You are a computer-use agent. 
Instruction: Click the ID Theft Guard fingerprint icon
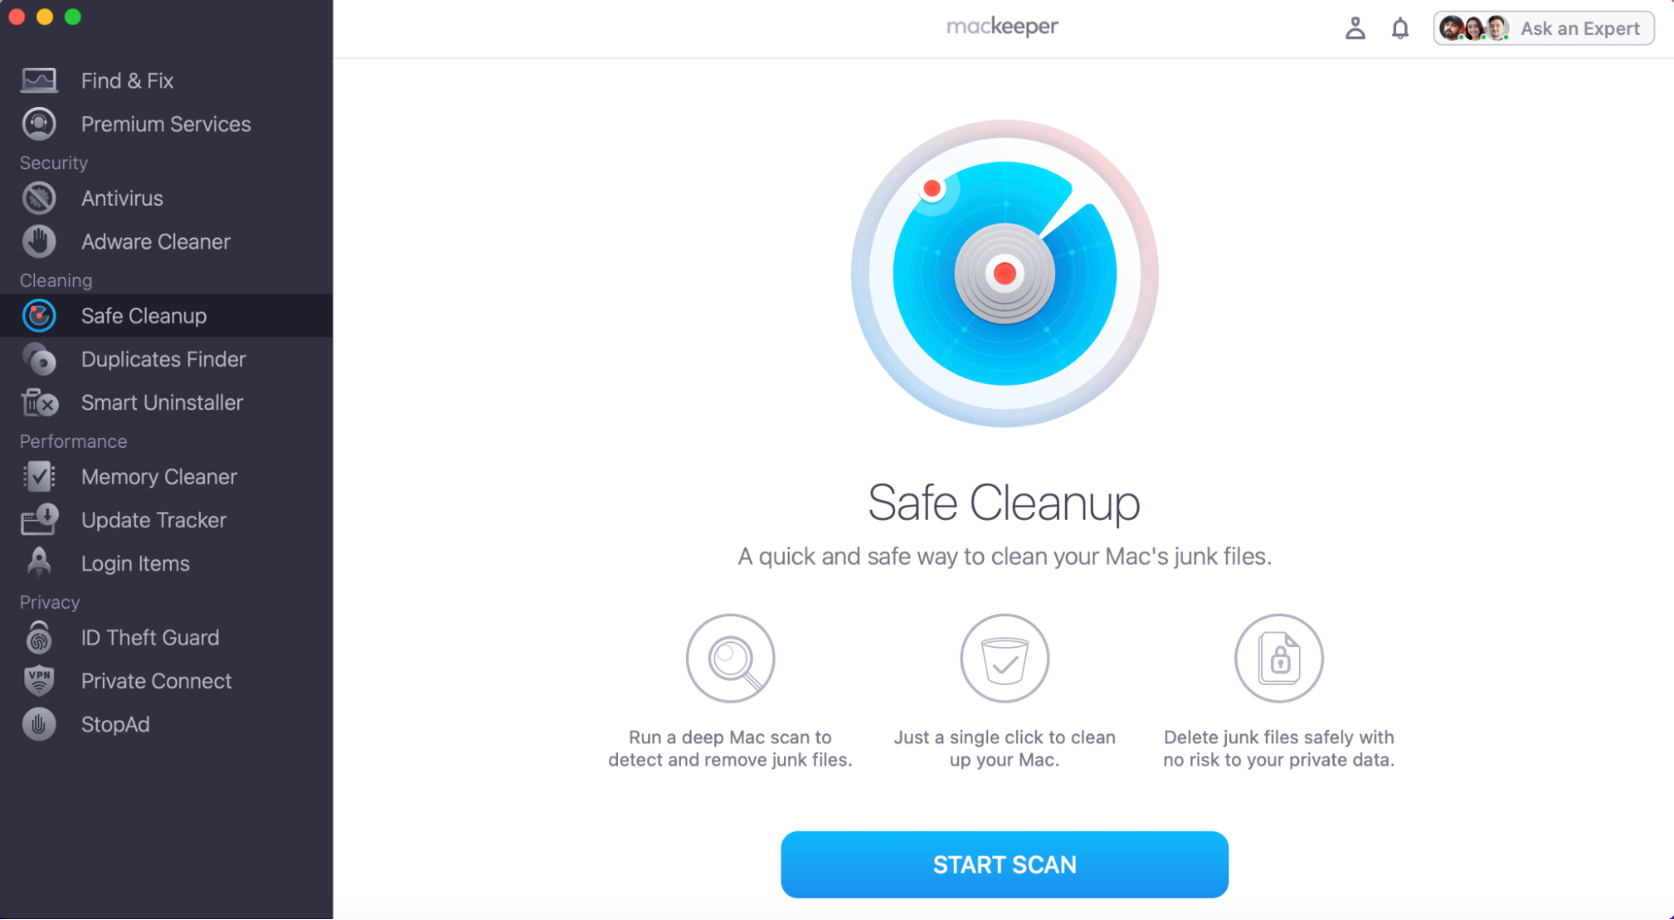coord(37,637)
